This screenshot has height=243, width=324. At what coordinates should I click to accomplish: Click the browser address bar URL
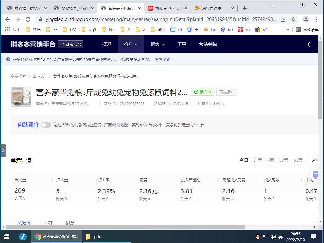[x=161, y=19]
